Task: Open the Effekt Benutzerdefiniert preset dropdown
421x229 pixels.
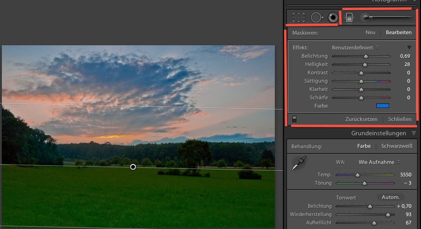Action: click(355, 48)
